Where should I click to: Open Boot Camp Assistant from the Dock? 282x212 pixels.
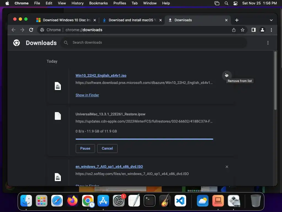tap(234, 201)
